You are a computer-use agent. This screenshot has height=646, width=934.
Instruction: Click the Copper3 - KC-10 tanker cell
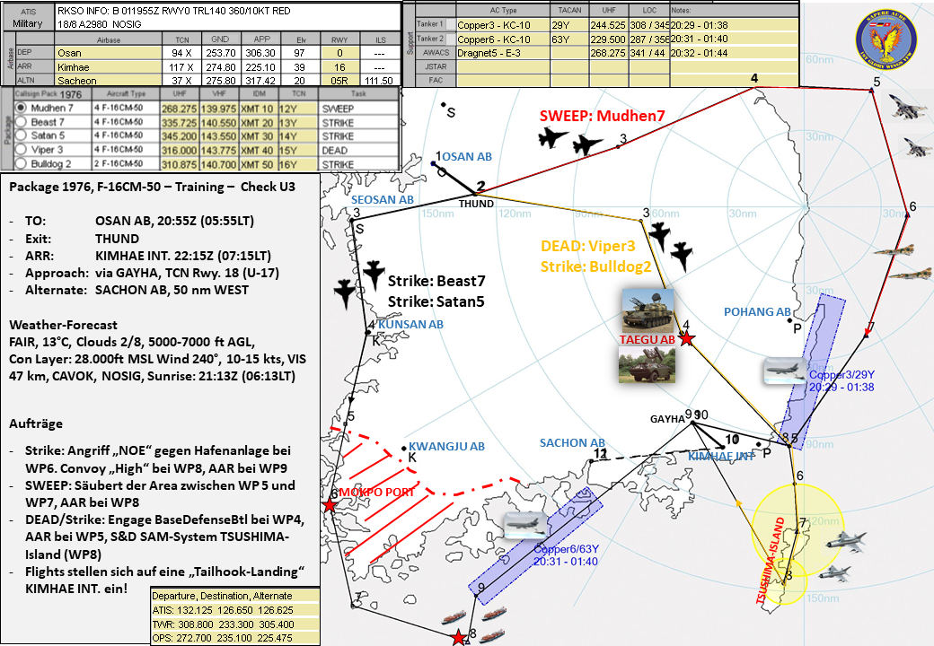[503, 25]
